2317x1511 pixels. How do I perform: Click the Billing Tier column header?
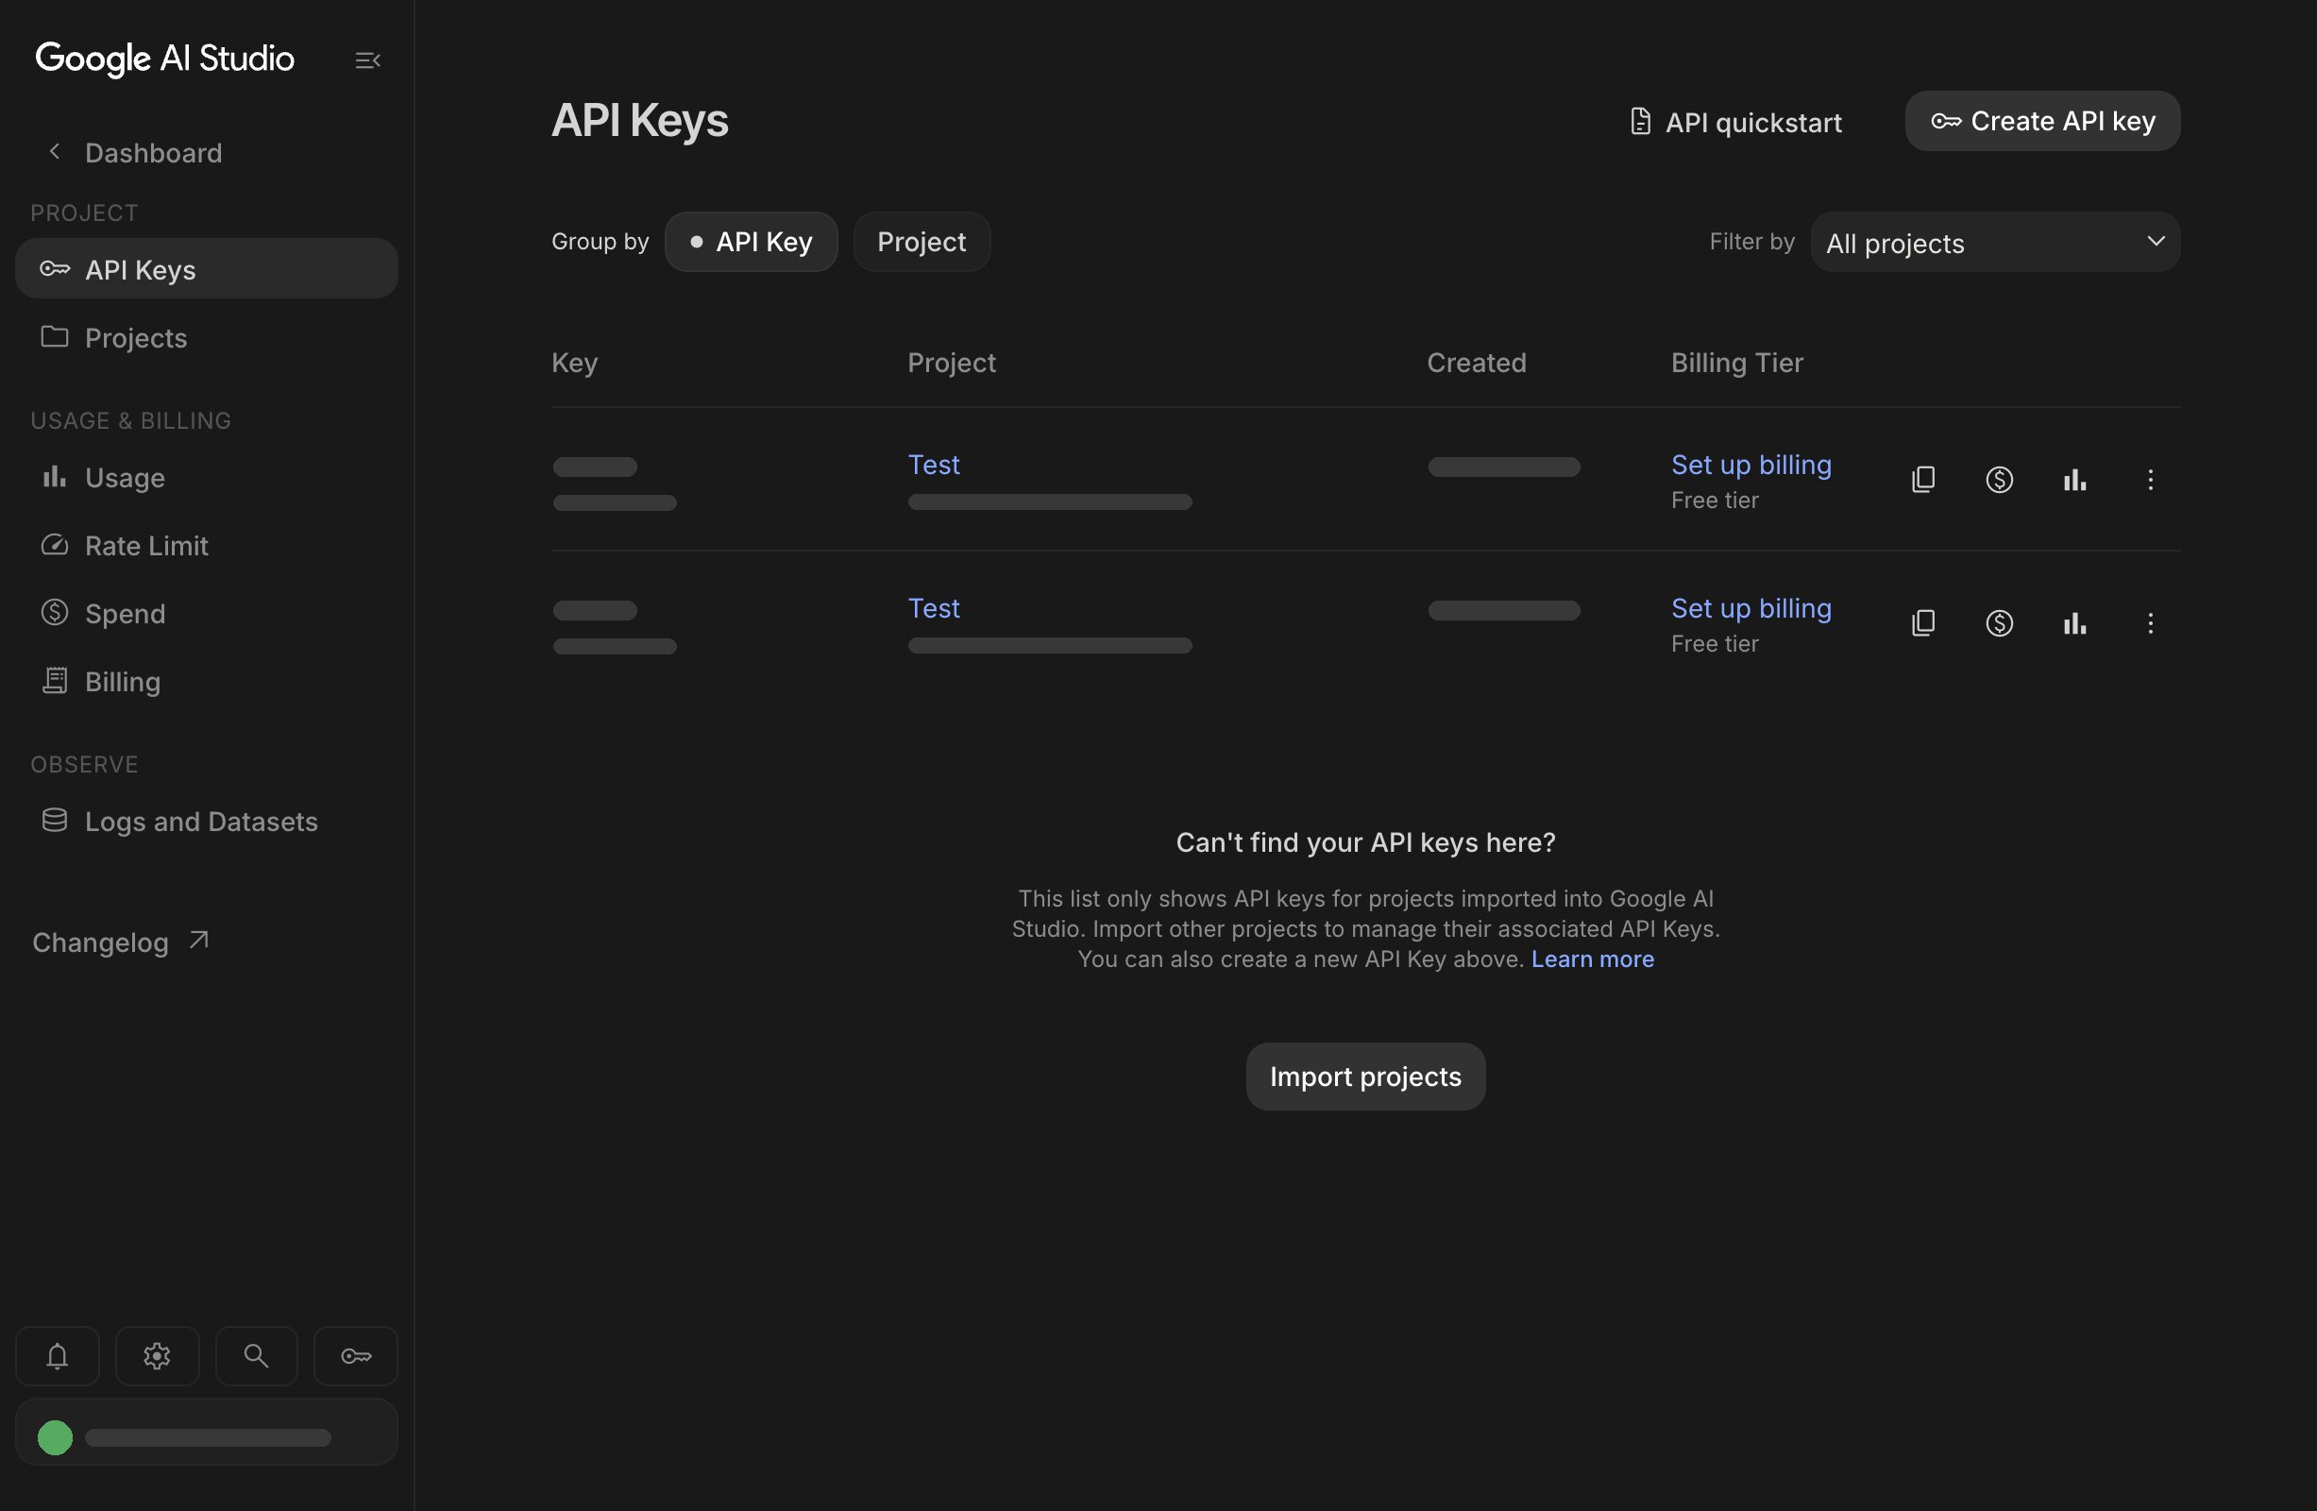point(1736,364)
